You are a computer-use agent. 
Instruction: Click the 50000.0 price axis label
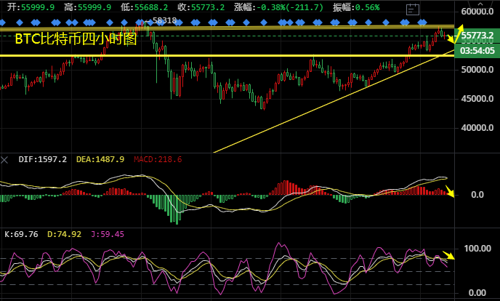477,70
